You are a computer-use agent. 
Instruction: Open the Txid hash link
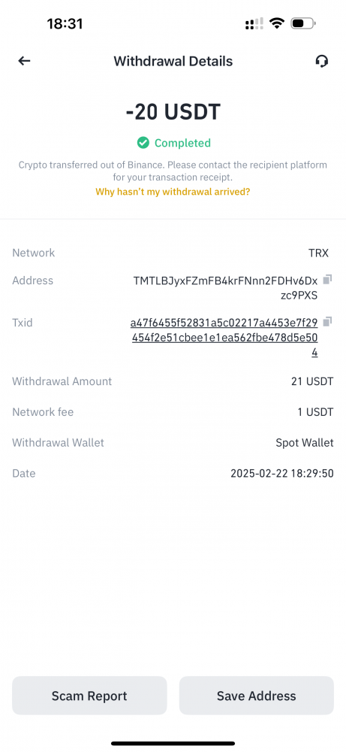coord(224,338)
